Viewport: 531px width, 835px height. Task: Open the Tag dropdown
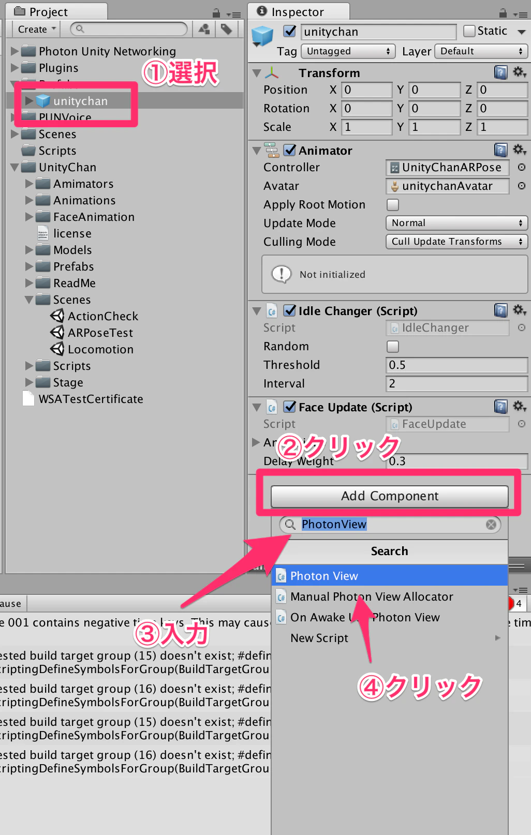tap(348, 51)
